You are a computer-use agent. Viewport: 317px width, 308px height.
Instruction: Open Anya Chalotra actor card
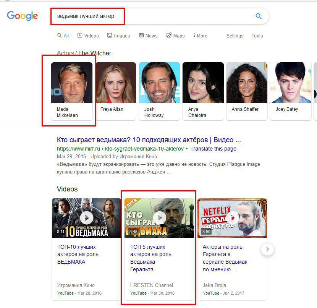point(203,91)
